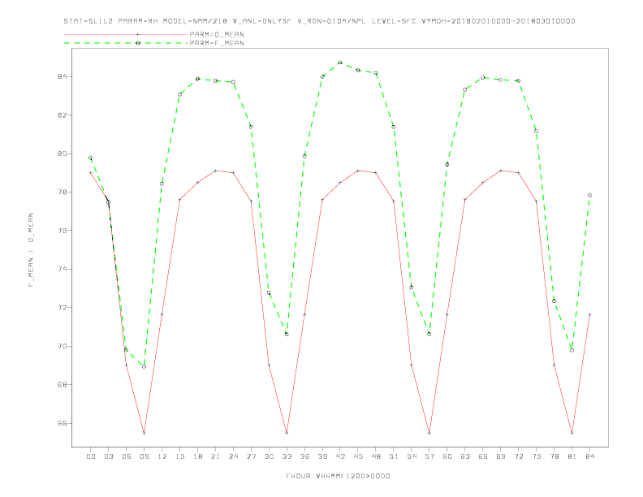
Task: Select the F_MEAN circle marker at hour 66
Action: (483, 77)
